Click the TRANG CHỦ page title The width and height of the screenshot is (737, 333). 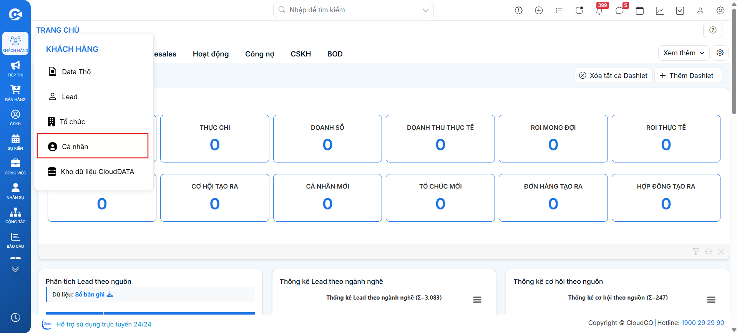pos(58,30)
